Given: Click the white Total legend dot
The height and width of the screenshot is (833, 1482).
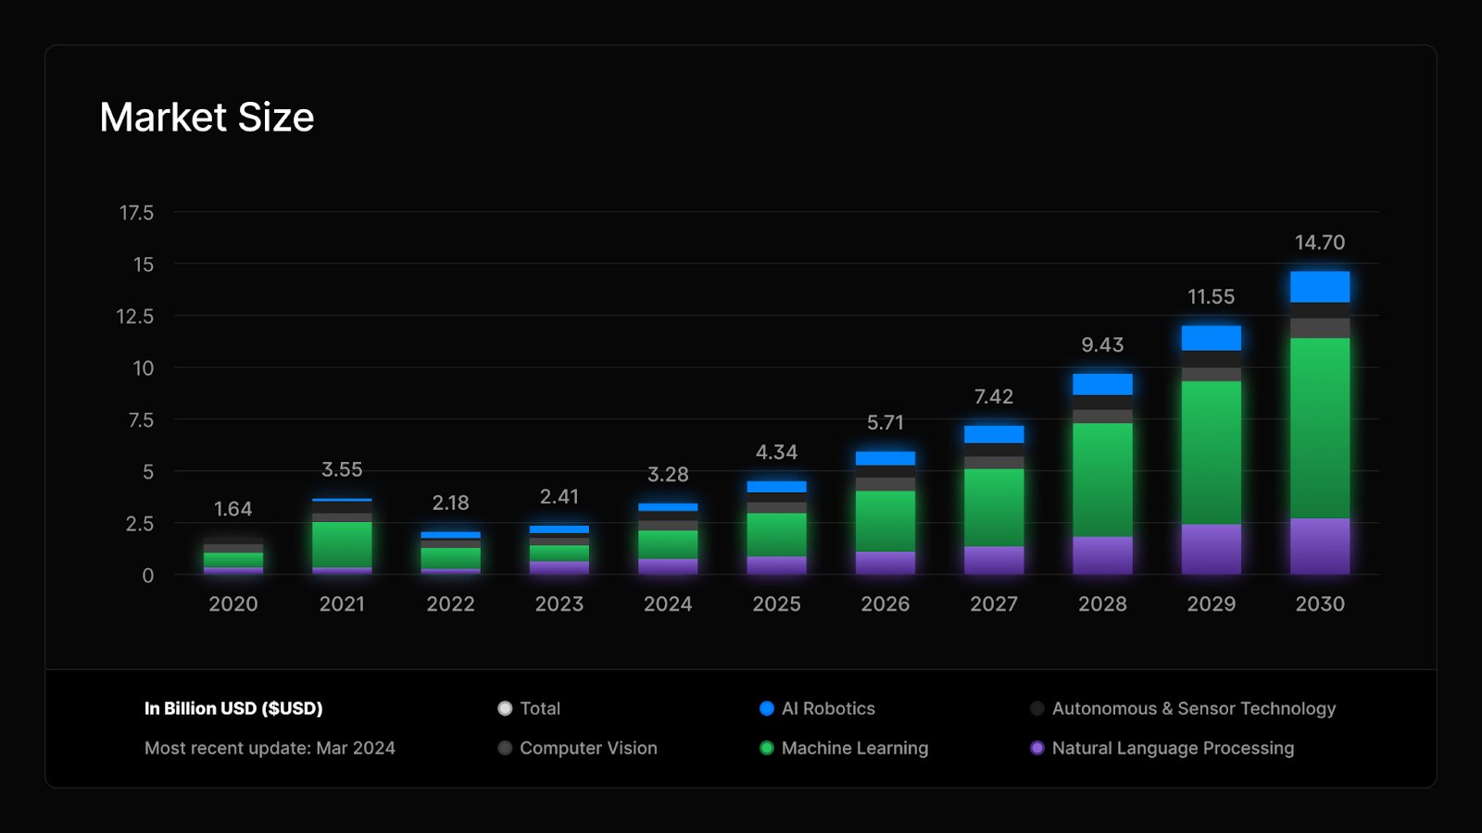Looking at the screenshot, I should pyautogui.click(x=505, y=708).
